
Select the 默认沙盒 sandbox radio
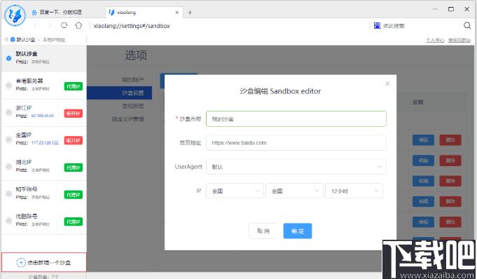click(x=9, y=58)
